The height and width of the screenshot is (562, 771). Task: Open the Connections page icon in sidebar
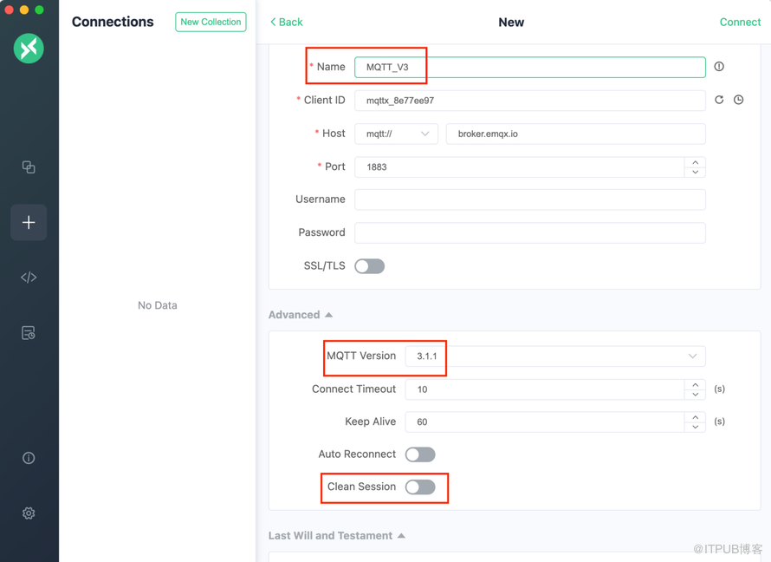pos(29,167)
